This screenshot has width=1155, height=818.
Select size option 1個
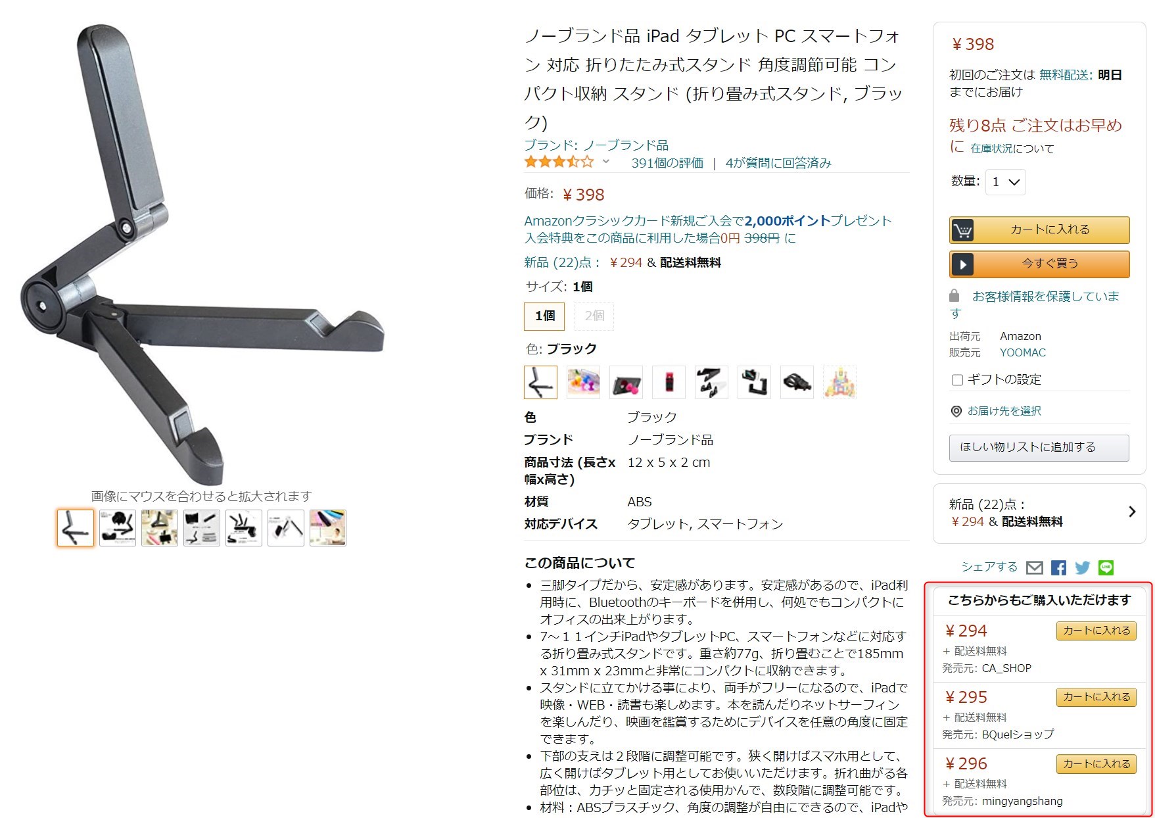pyautogui.click(x=544, y=316)
